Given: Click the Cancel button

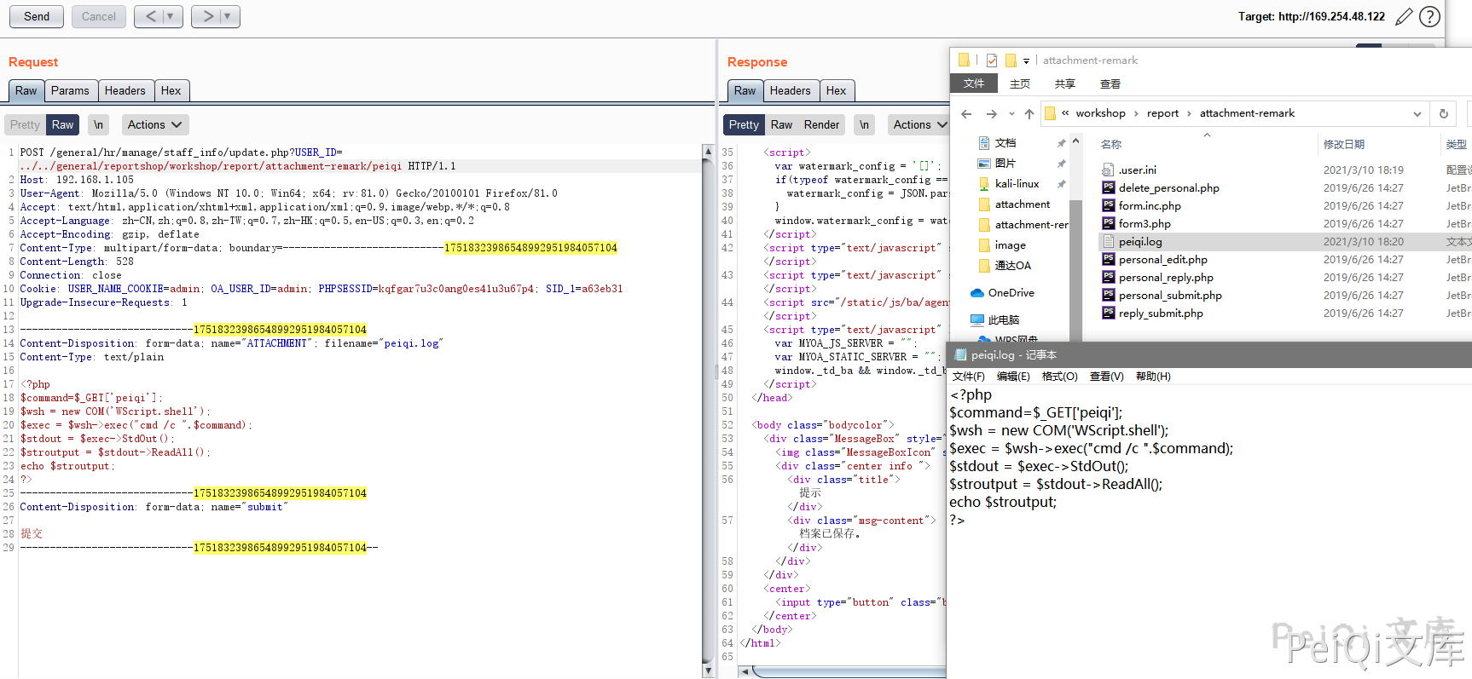Looking at the screenshot, I should 99,16.
